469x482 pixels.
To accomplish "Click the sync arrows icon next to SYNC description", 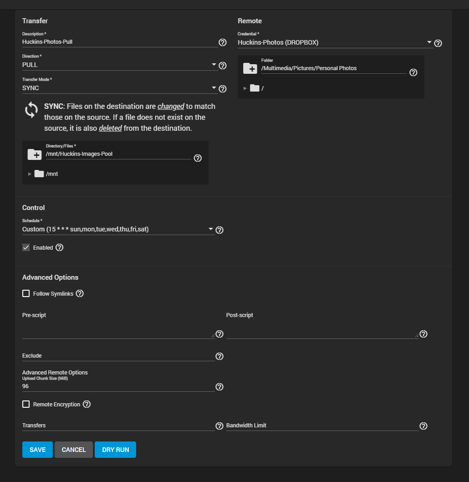I will pos(31,110).
